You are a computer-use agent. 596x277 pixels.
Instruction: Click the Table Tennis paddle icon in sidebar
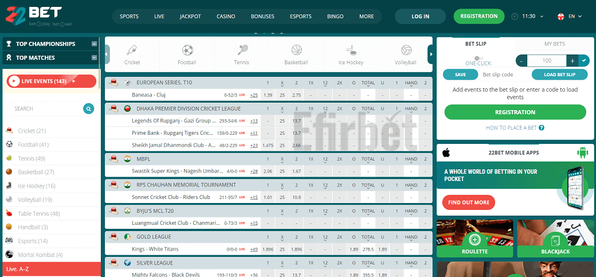click(9, 213)
